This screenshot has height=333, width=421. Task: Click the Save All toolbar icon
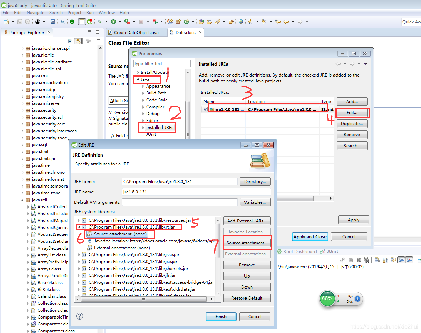pos(27,22)
